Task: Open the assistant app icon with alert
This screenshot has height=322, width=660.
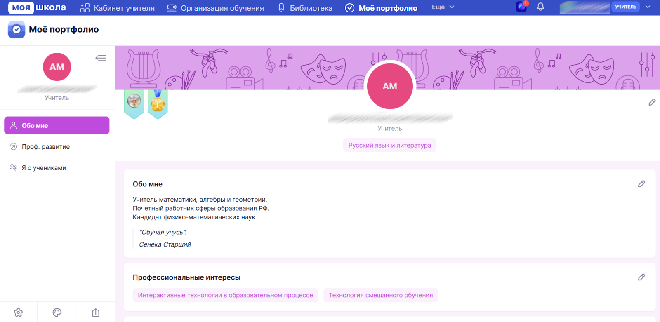Action: pos(522,7)
